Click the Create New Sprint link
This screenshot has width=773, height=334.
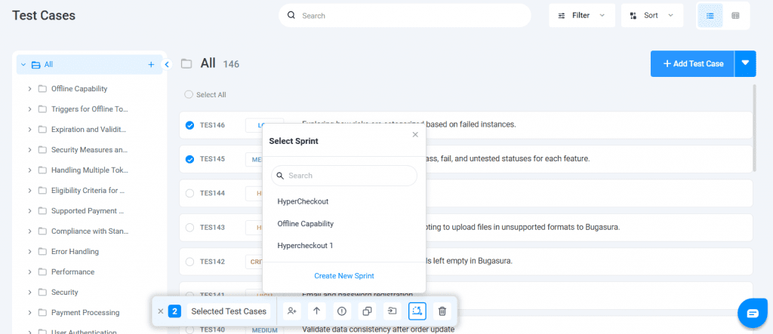point(344,276)
